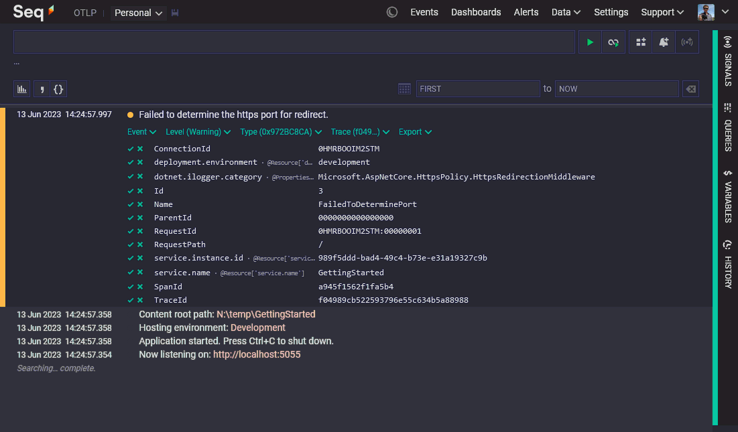Expand the Export dropdown
This screenshot has width=738, height=432.
click(x=415, y=132)
